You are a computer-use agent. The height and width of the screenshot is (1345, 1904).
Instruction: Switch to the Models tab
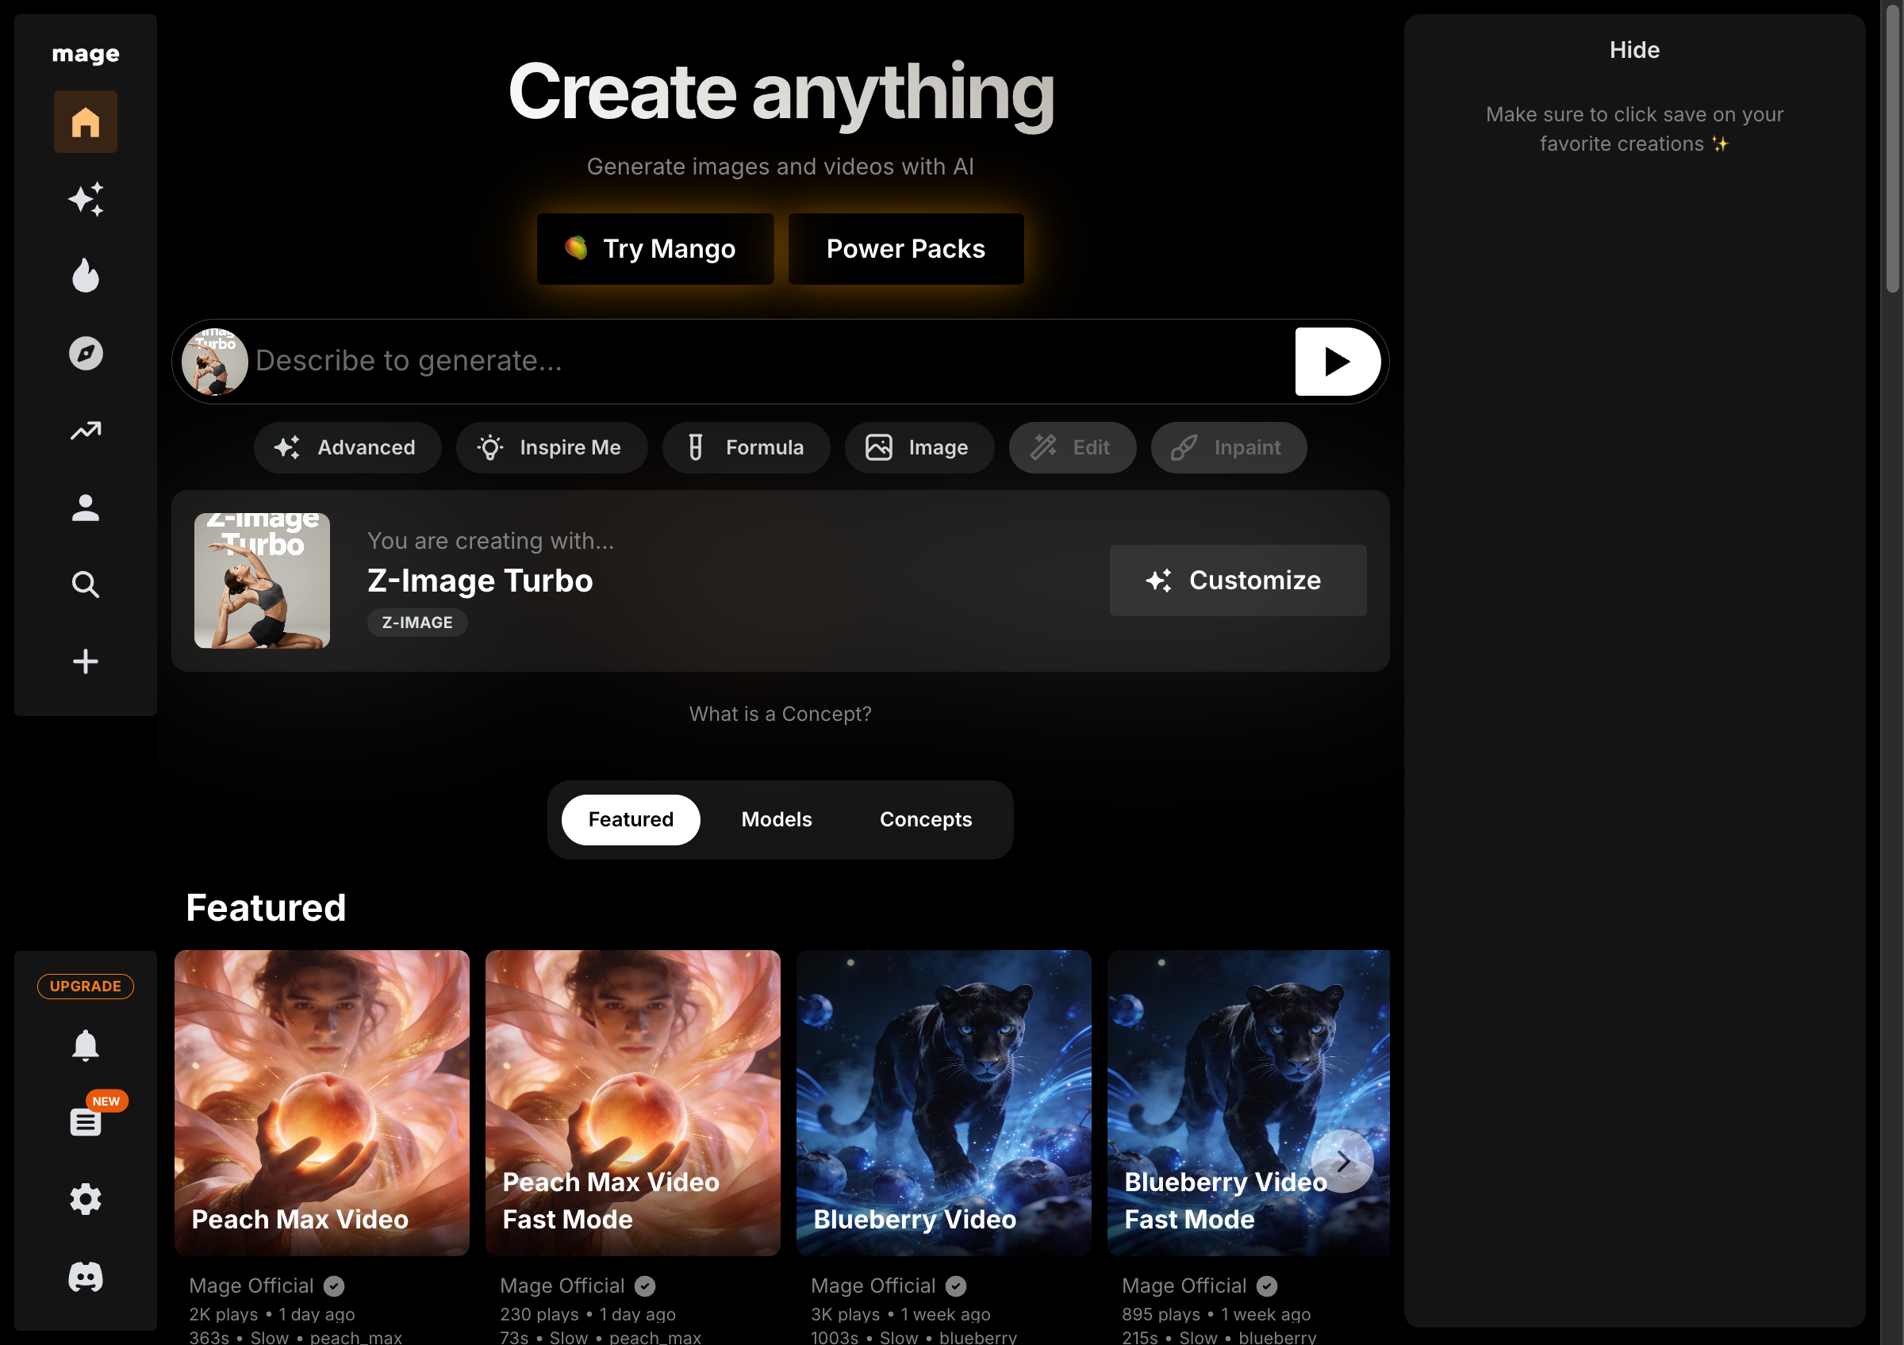pos(776,818)
